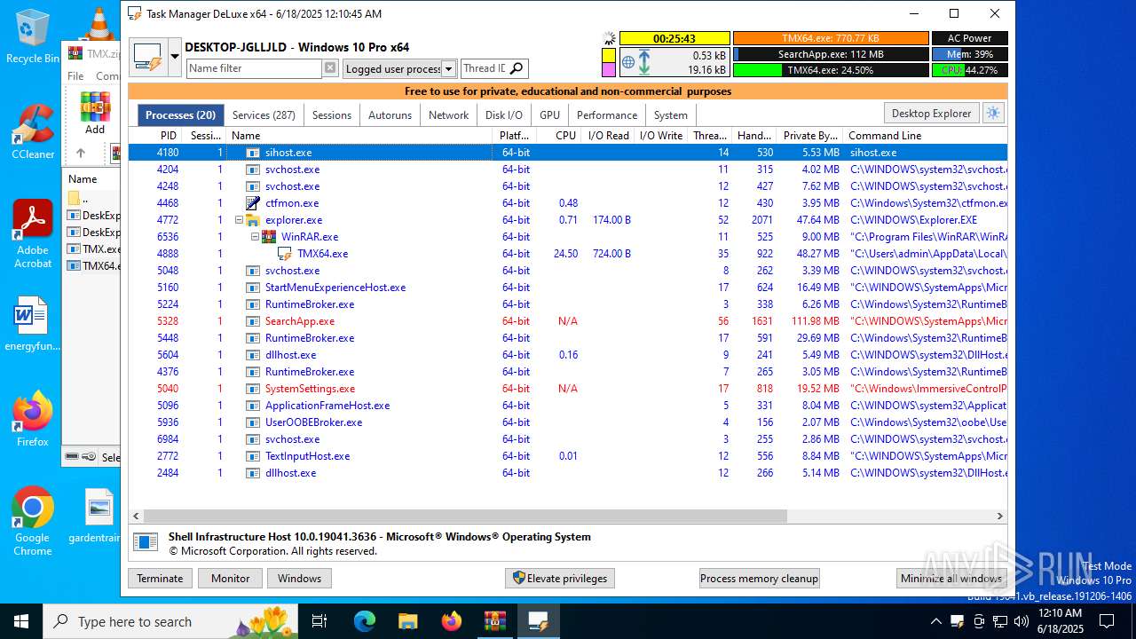This screenshot has width=1136, height=639.
Task: Click the Add icon in WinRAR window
Action: [95, 114]
